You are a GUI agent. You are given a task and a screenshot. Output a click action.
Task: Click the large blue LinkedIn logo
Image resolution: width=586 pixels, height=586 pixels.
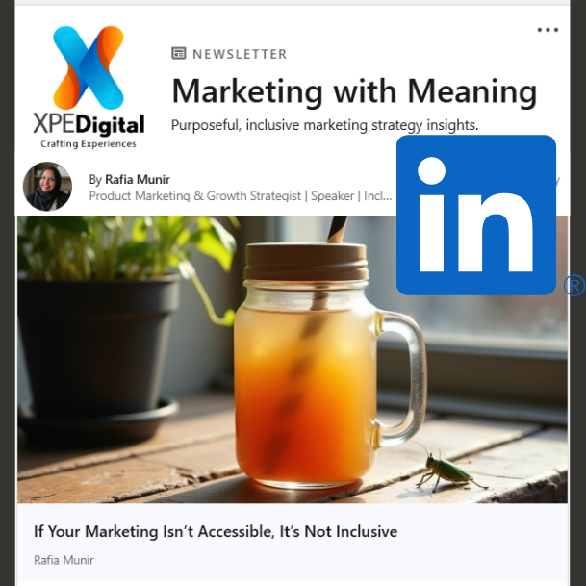click(475, 215)
